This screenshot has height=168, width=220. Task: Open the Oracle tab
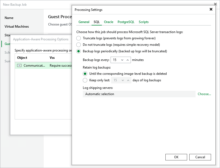[x=109, y=22]
